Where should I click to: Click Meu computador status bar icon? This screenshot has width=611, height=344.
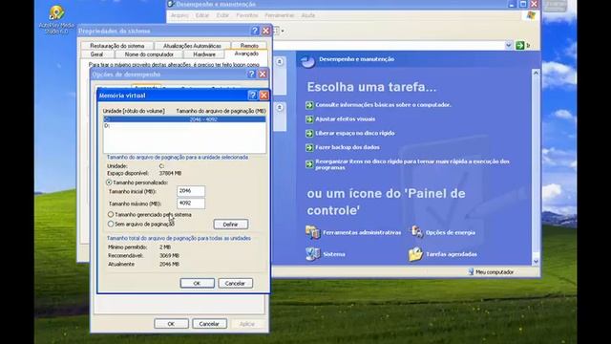pos(471,271)
